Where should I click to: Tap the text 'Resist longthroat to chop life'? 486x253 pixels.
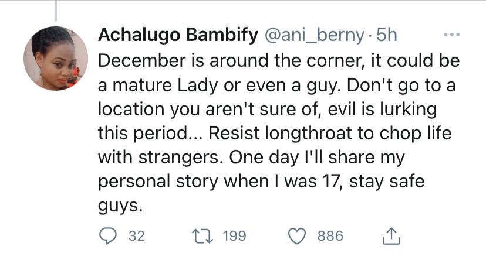(x=330, y=134)
